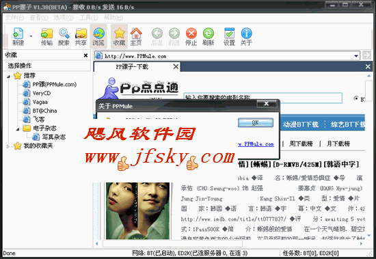
Task: Click the URL address field
Action: (228, 56)
